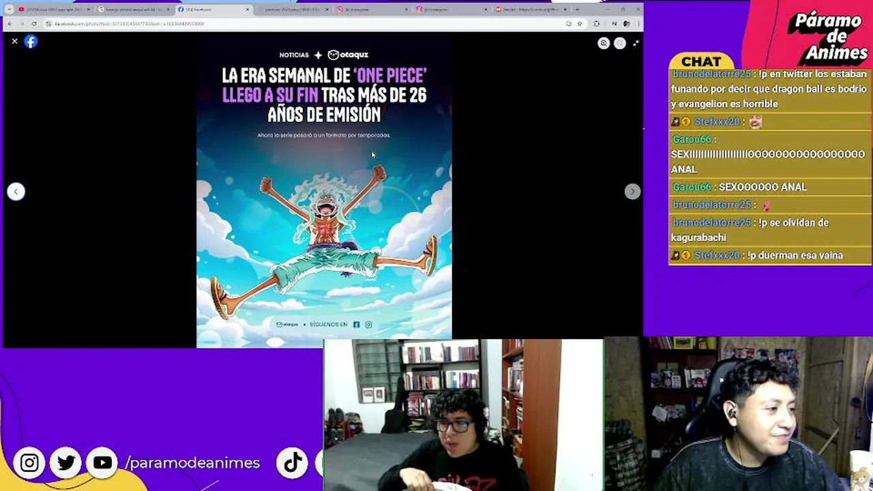Open the Chrome three-dot menu
The width and height of the screenshot is (873, 491).
(x=637, y=23)
